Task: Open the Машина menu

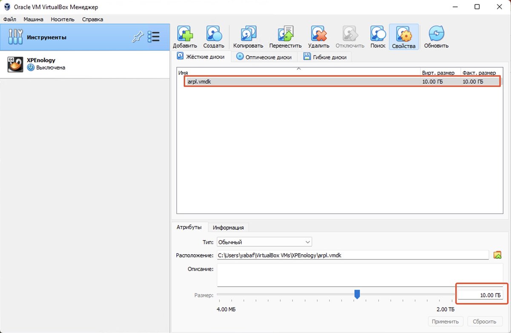Action: coord(33,19)
